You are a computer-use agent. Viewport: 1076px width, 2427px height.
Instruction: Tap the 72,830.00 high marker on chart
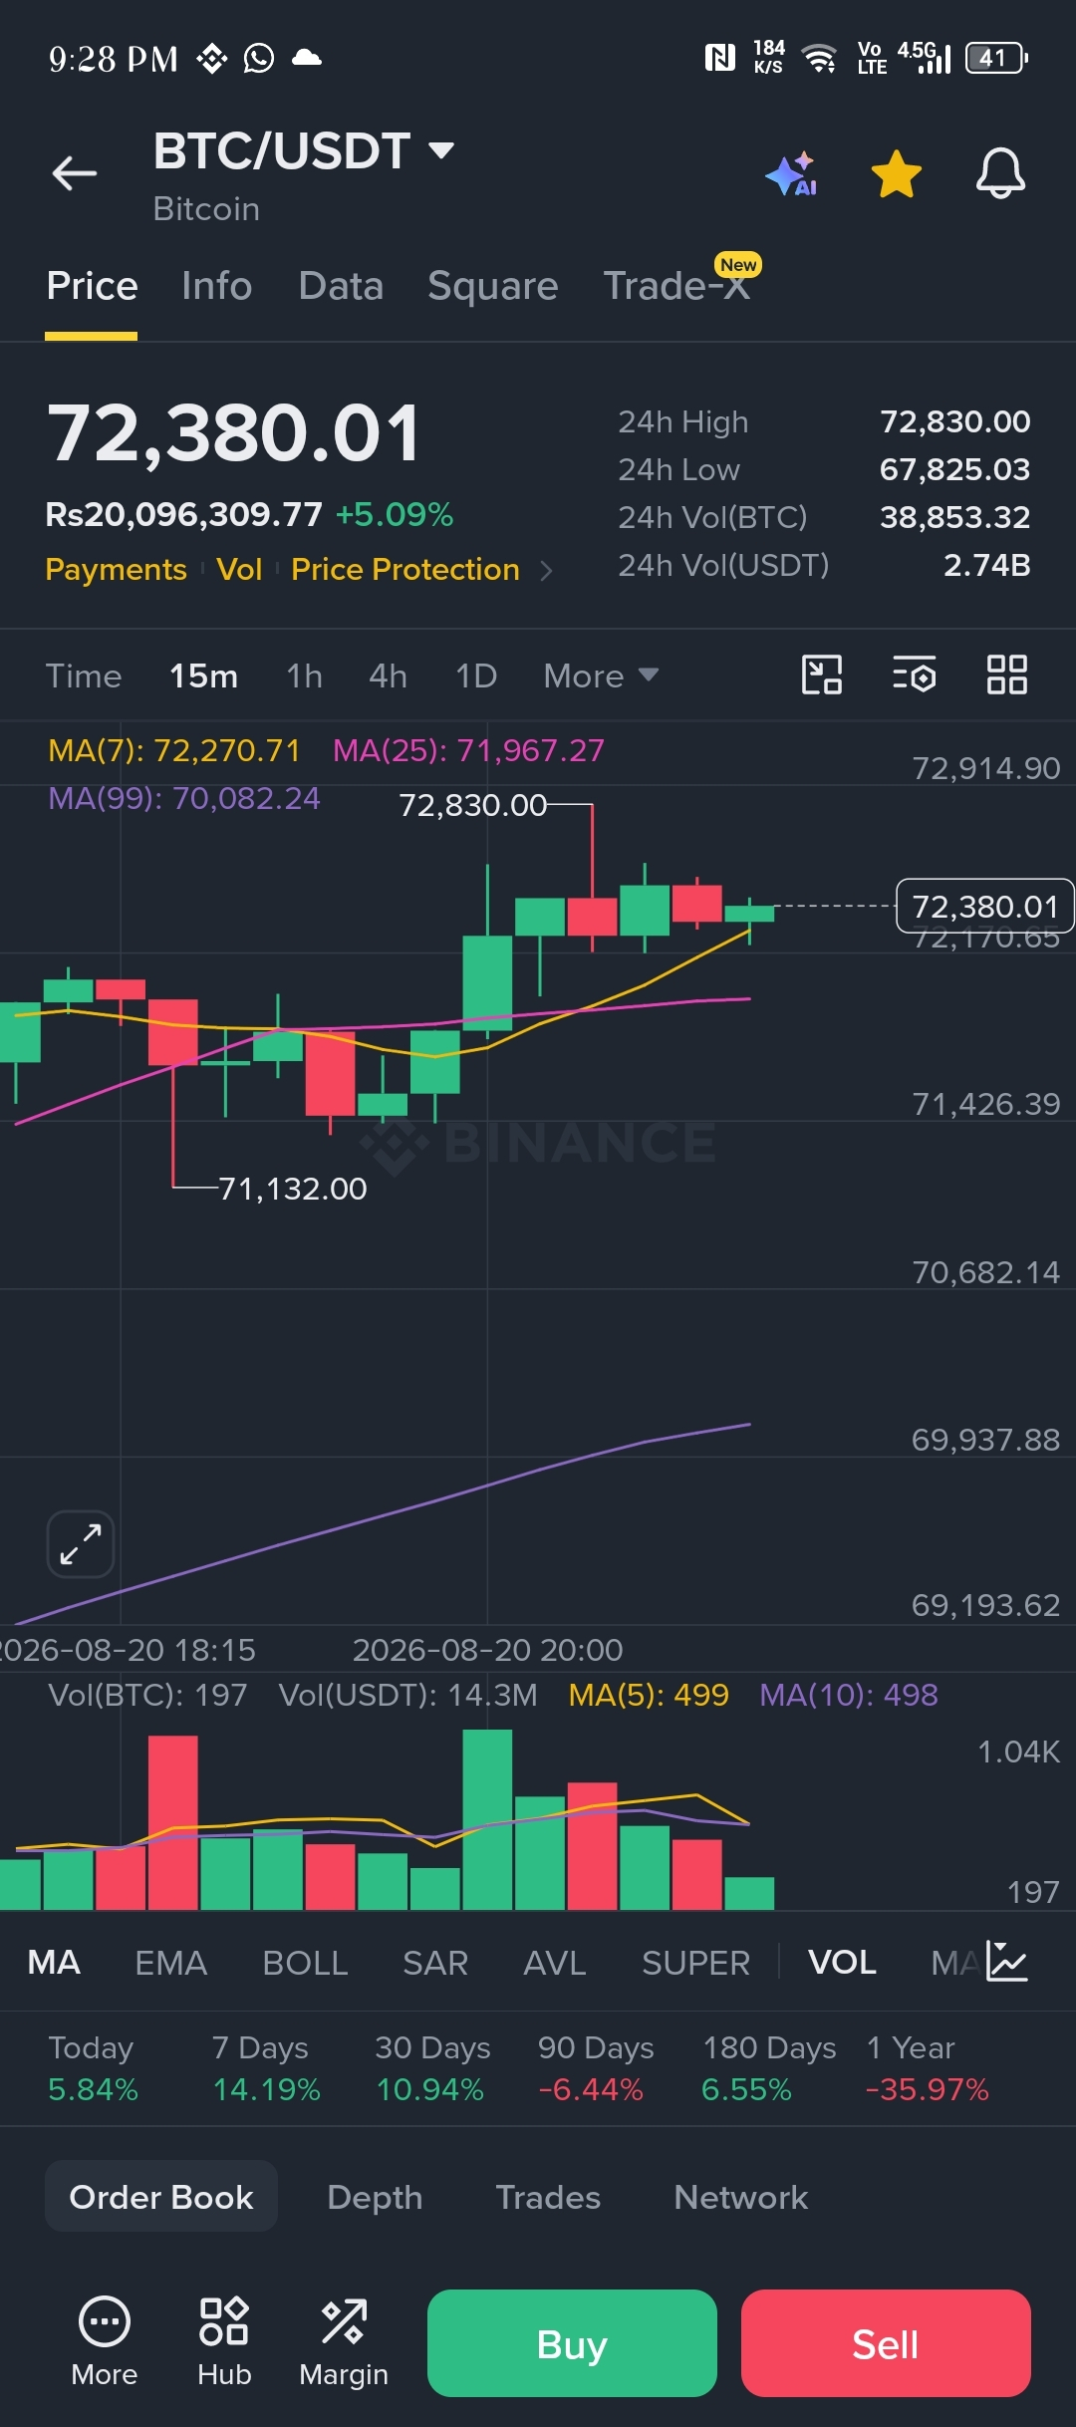pyautogui.click(x=473, y=804)
